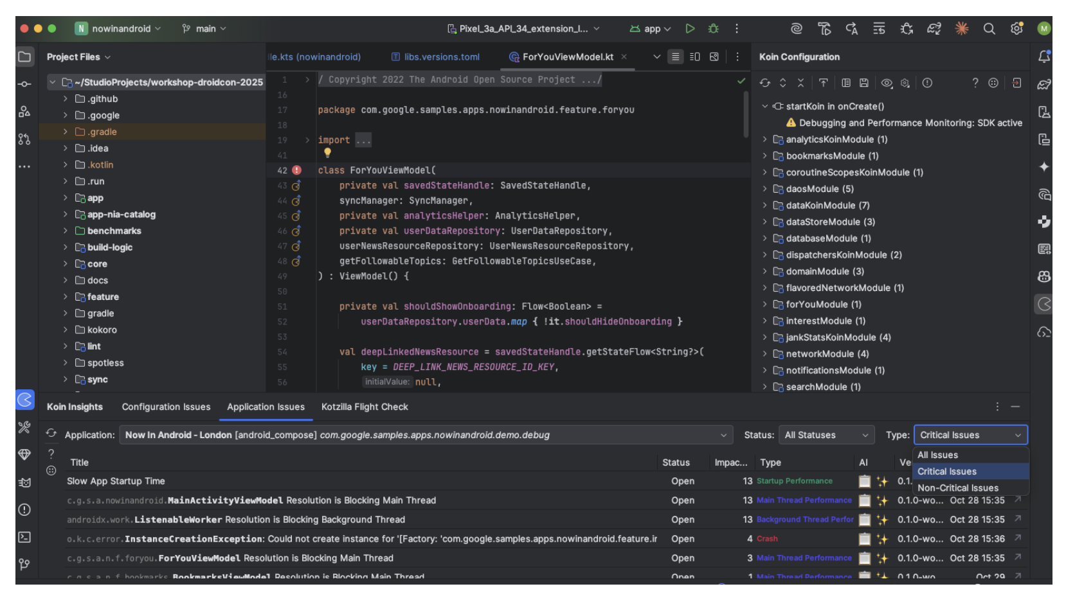This screenshot has width=1075, height=600.
Task: Expand the daosModule (5) node
Action: click(x=764, y=189)
